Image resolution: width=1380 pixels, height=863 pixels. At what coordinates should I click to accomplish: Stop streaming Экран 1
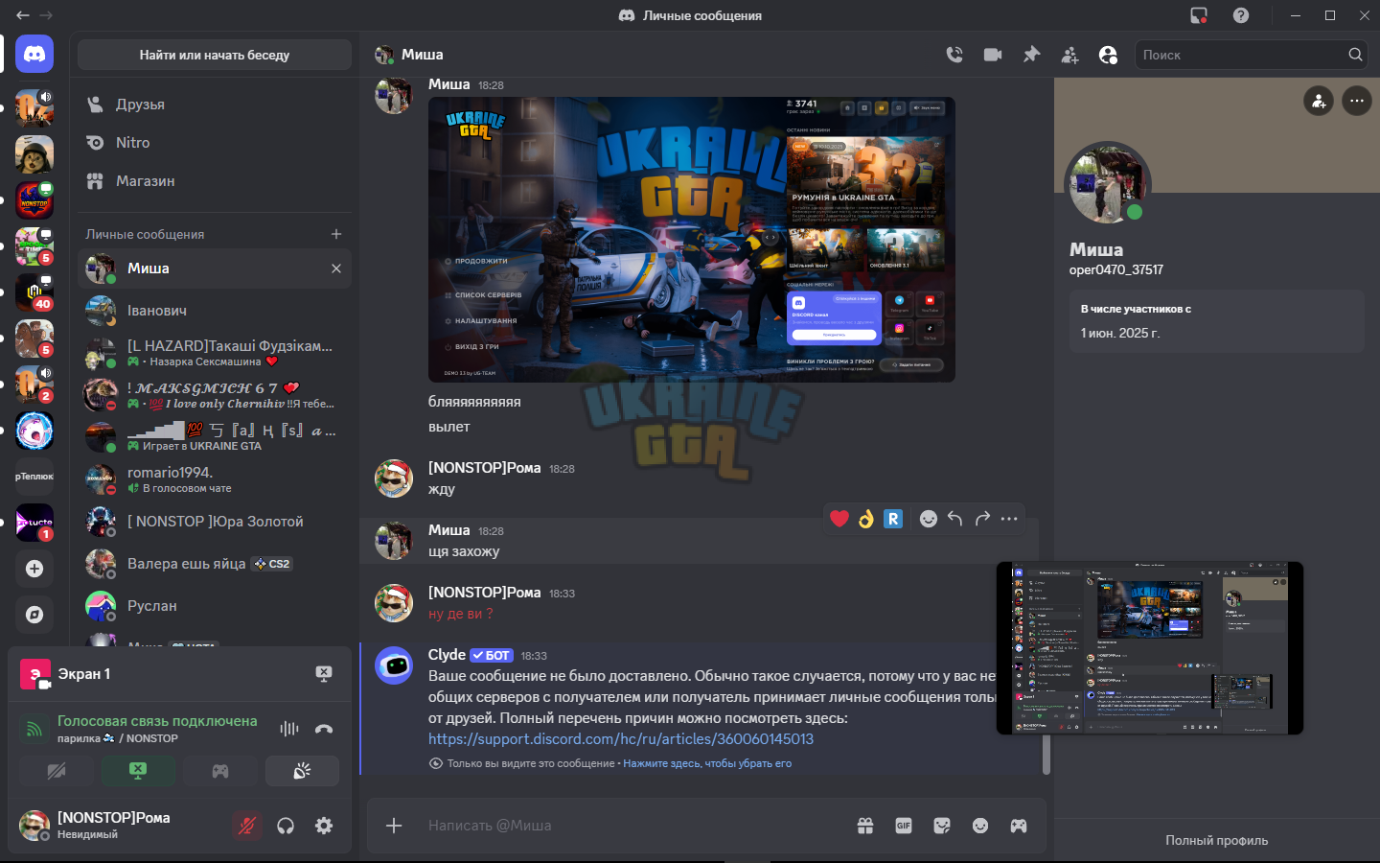click(x=324, y=674)
